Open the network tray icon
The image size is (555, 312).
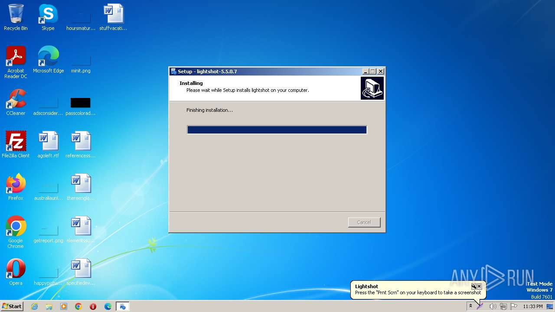click(x=503, y=306)
